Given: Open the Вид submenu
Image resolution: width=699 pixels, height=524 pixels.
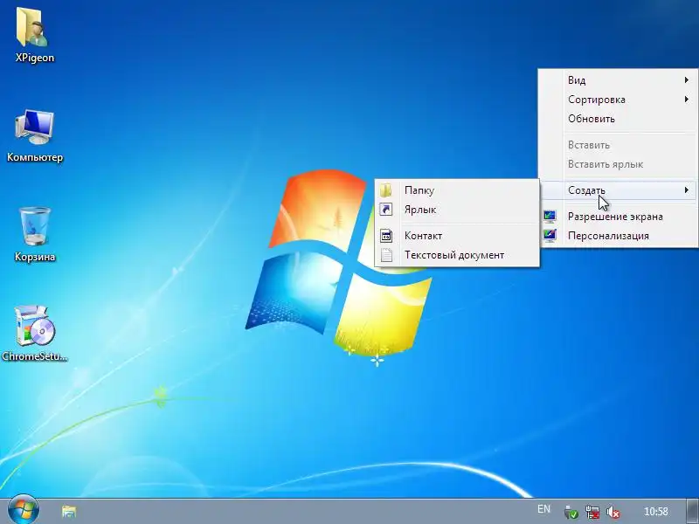Looking at the screenshot, I should 618,80.
